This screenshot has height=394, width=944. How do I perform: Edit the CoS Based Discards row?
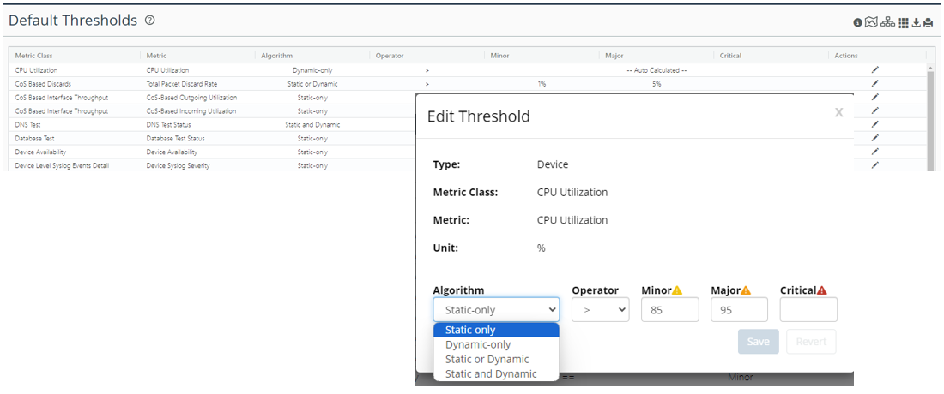coord(875,84)
